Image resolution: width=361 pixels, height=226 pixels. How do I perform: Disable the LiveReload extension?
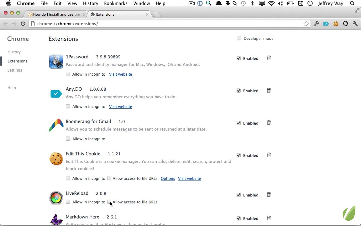coord(238,195)
